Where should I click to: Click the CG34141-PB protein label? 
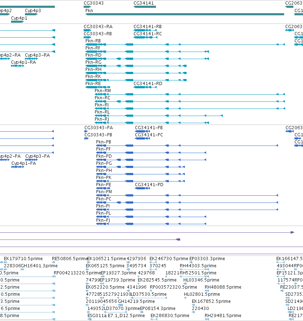pos(149,128)
